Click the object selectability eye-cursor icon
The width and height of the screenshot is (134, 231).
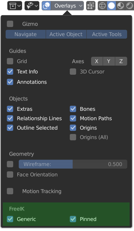(30, 6)
